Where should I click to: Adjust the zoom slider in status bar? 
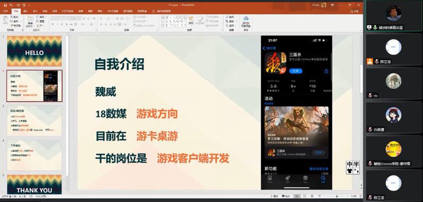tap(337, 196)
